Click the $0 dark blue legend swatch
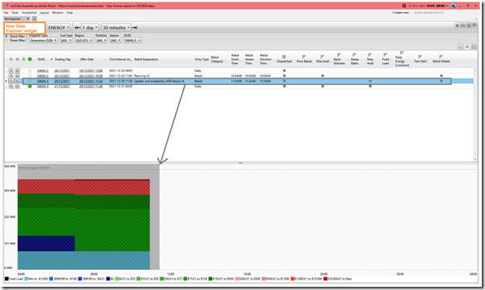Image resolution: width=485 pixels, height=290 pixels. [108, 279]
